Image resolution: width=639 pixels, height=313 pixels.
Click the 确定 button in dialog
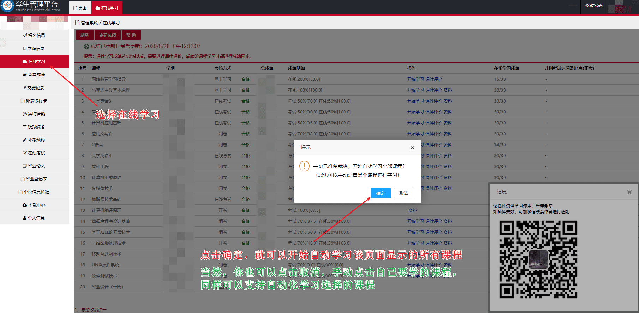[x=380, y=193]
